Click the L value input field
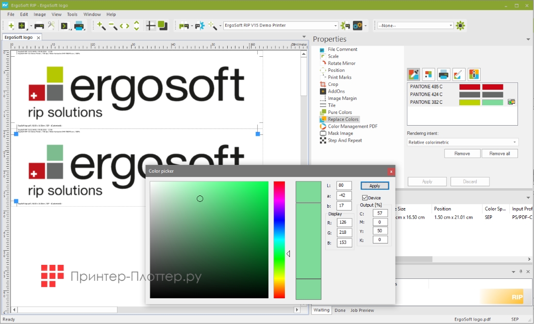534x324 pixels. click(344, 185)
